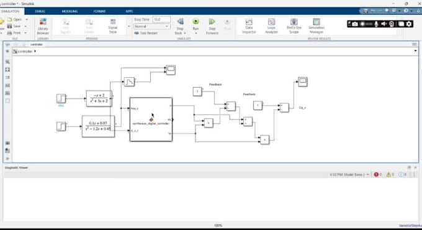Toggle Fast Restart
Screen dimensions: 422x230
(146, 33)
